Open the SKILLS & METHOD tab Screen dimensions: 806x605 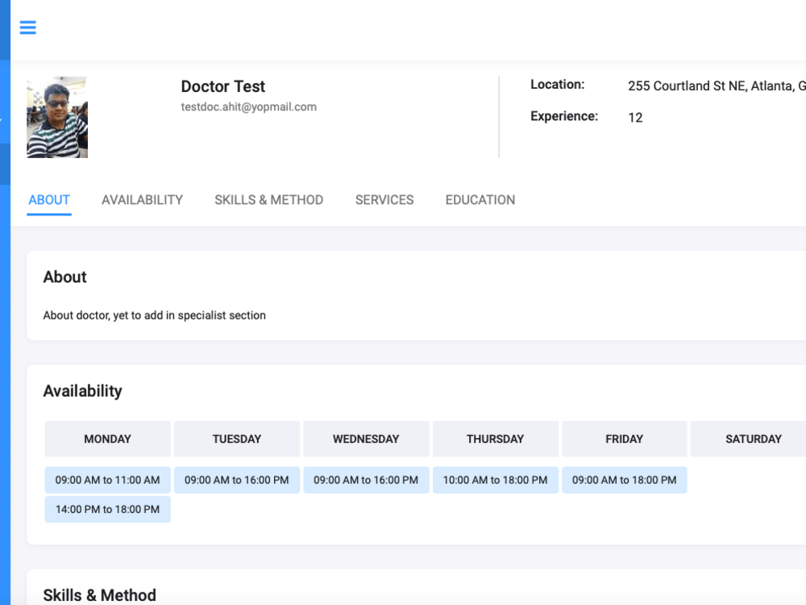click(x=269, y=199)
